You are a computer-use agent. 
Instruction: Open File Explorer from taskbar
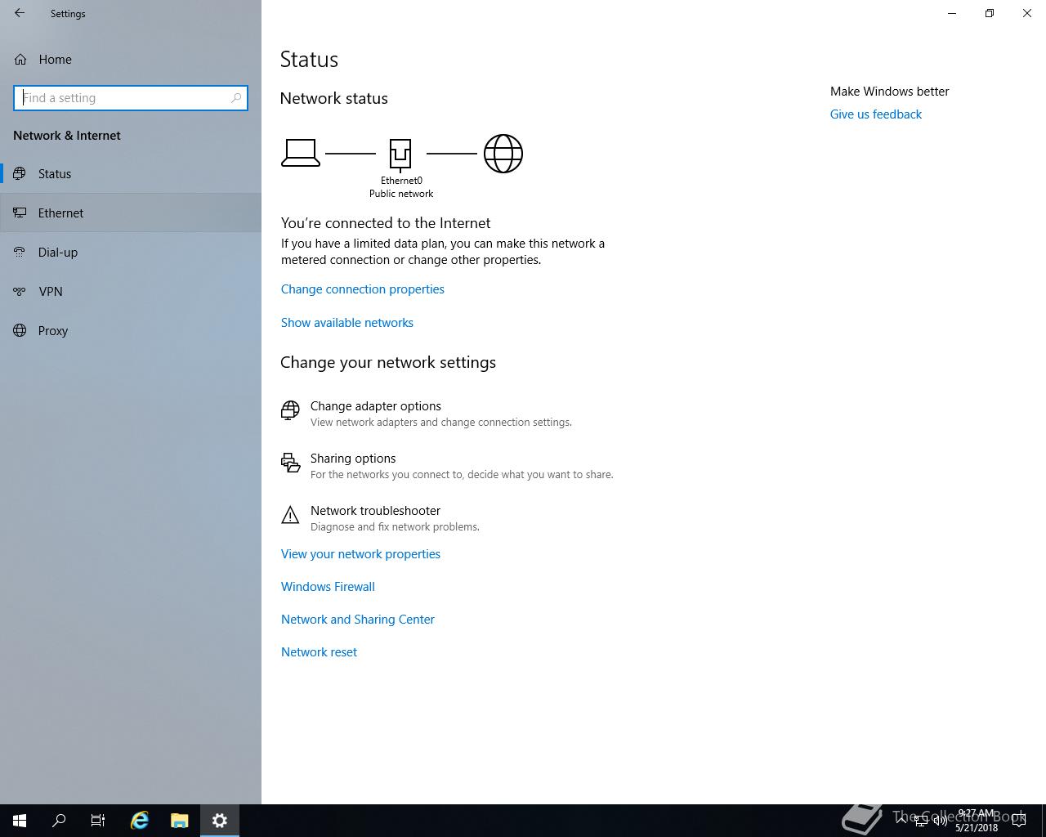(x=180, y=821)
